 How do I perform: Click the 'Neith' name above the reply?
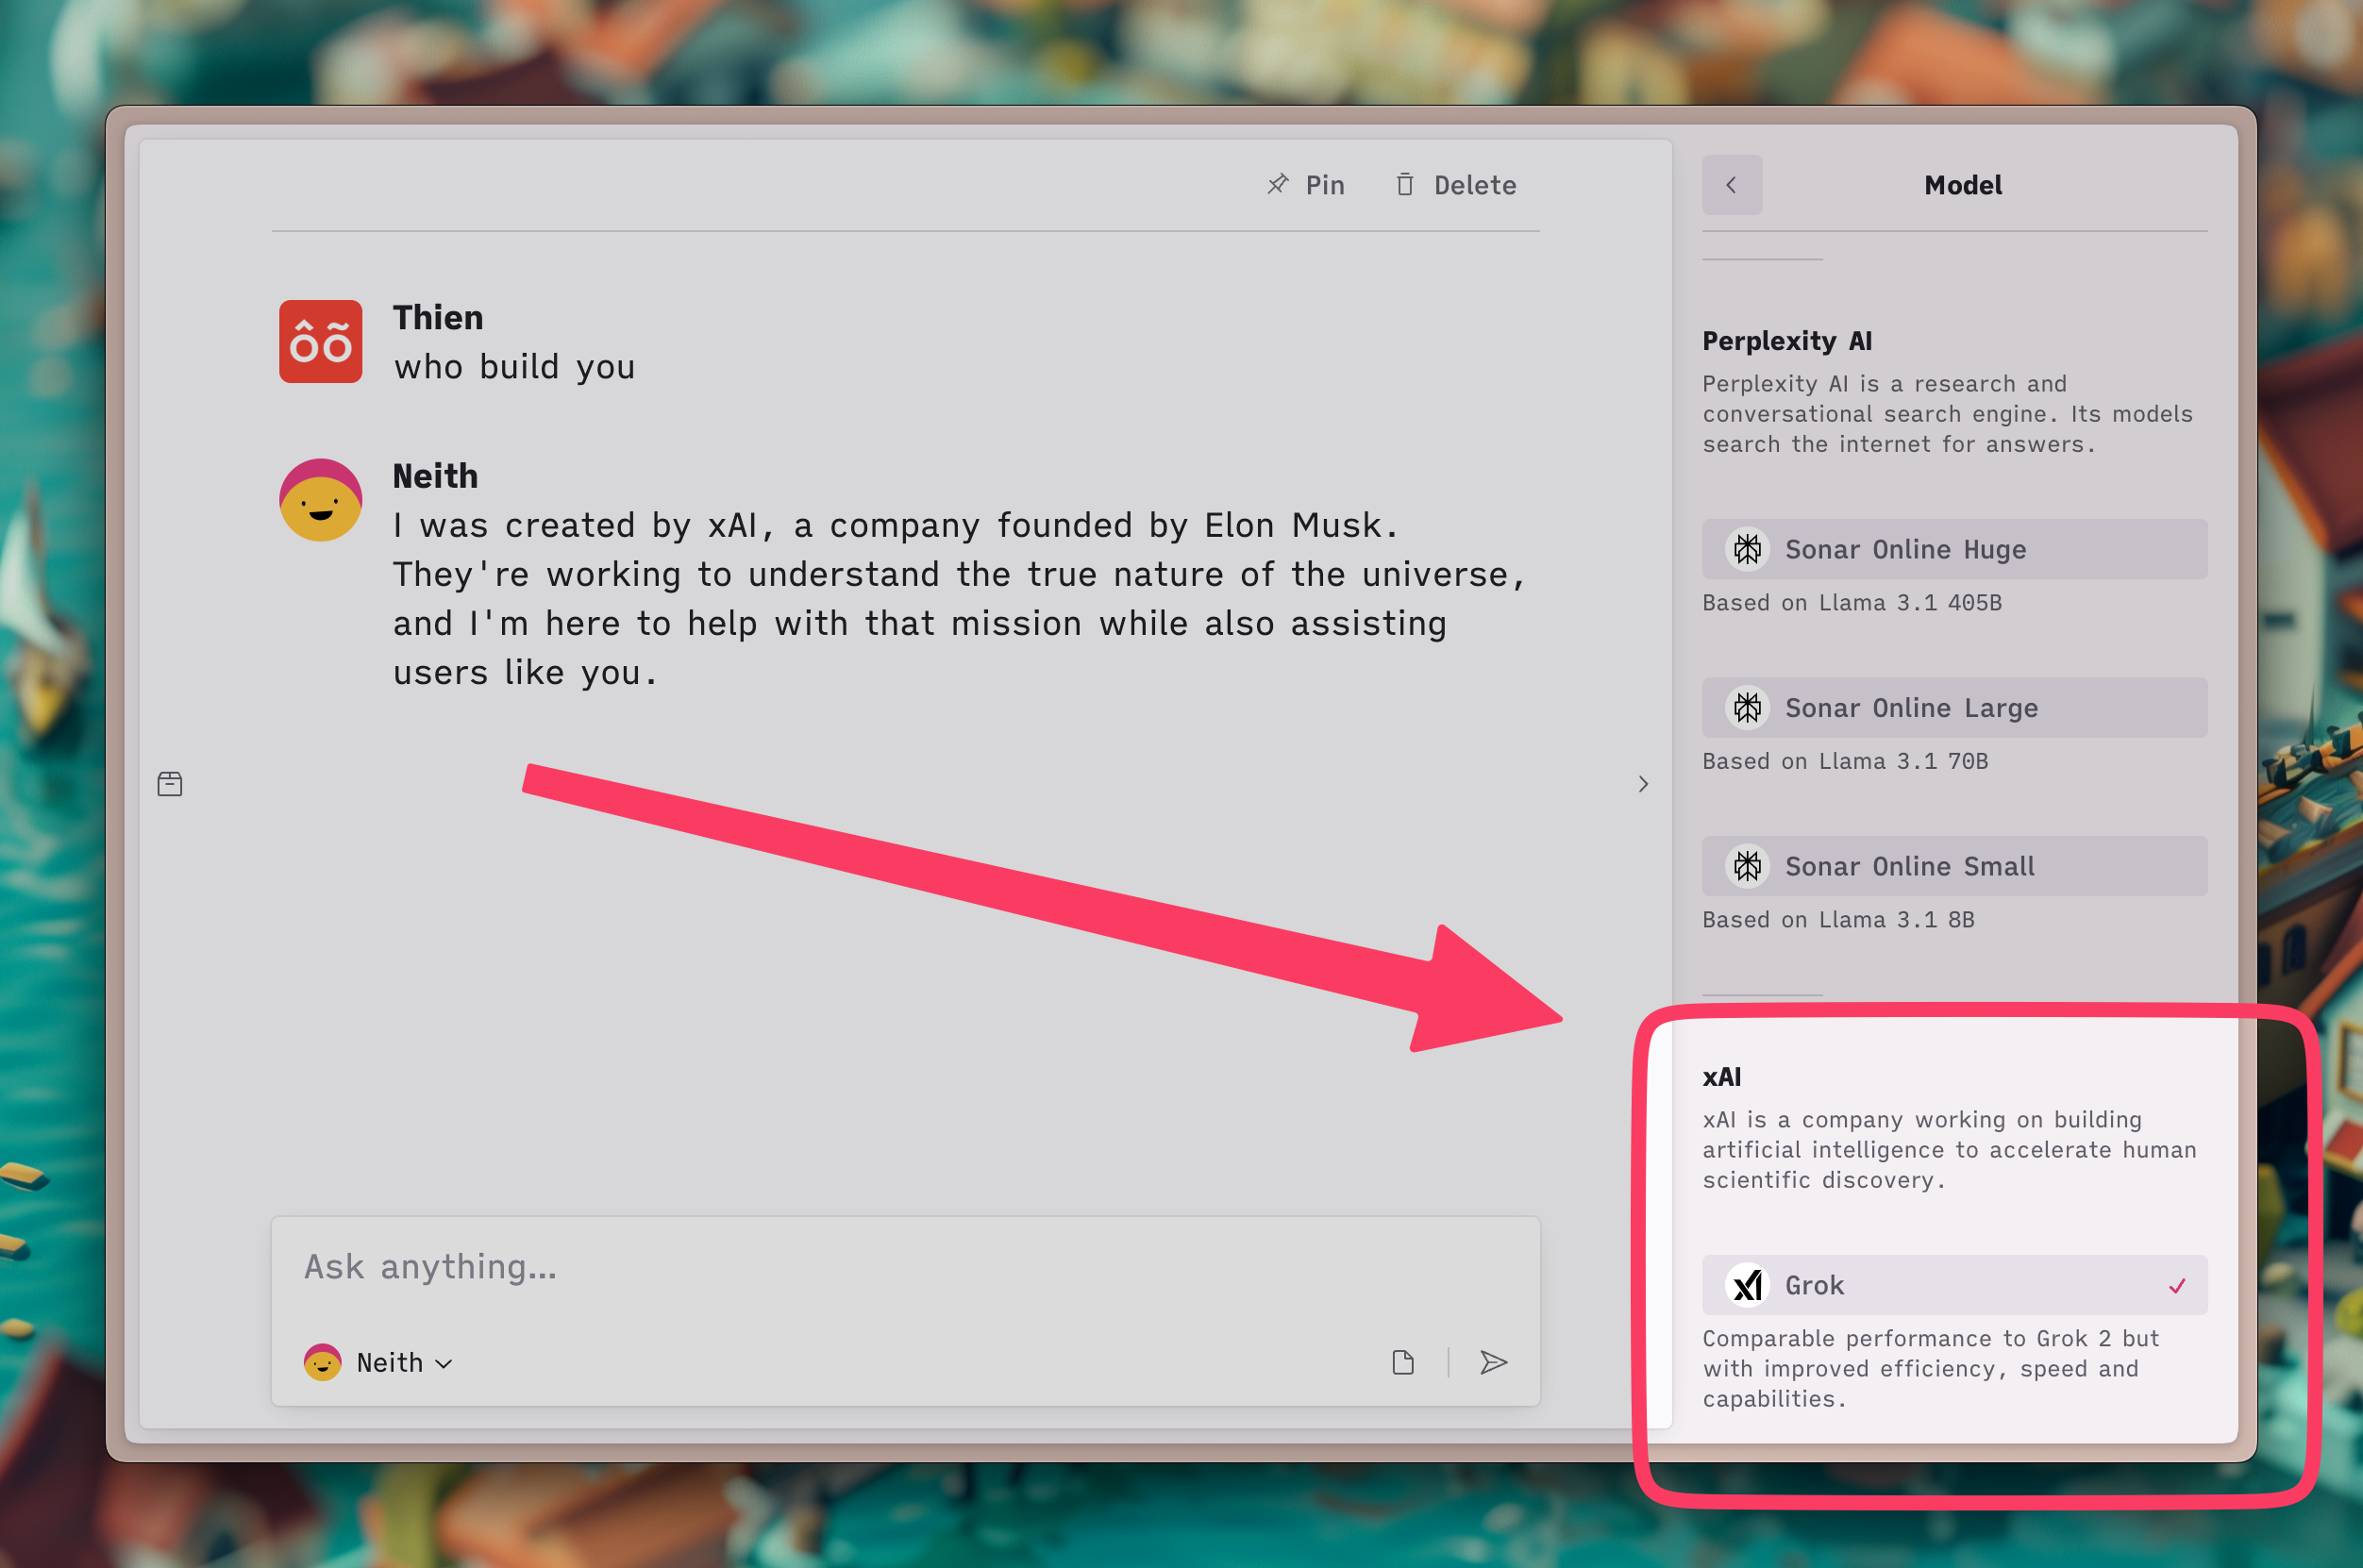click(x=435, y=476)
